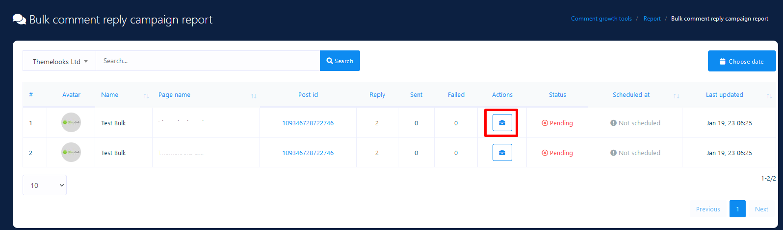
Task: Click the Previous pagination button
Action: click(707, 208)
